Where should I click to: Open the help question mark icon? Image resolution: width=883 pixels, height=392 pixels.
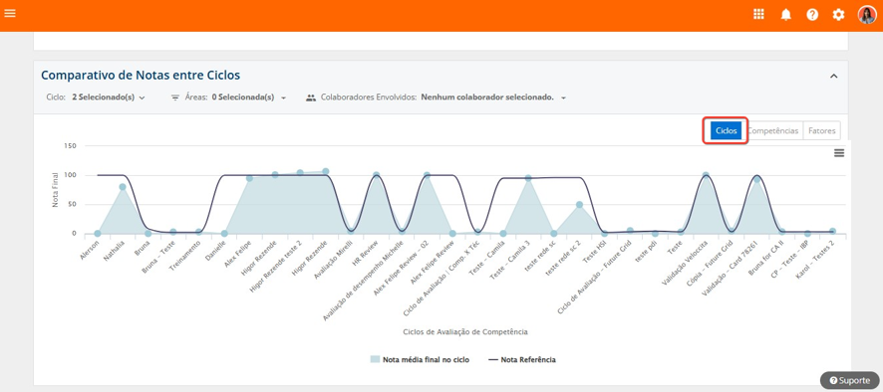[x=812, y=15]
